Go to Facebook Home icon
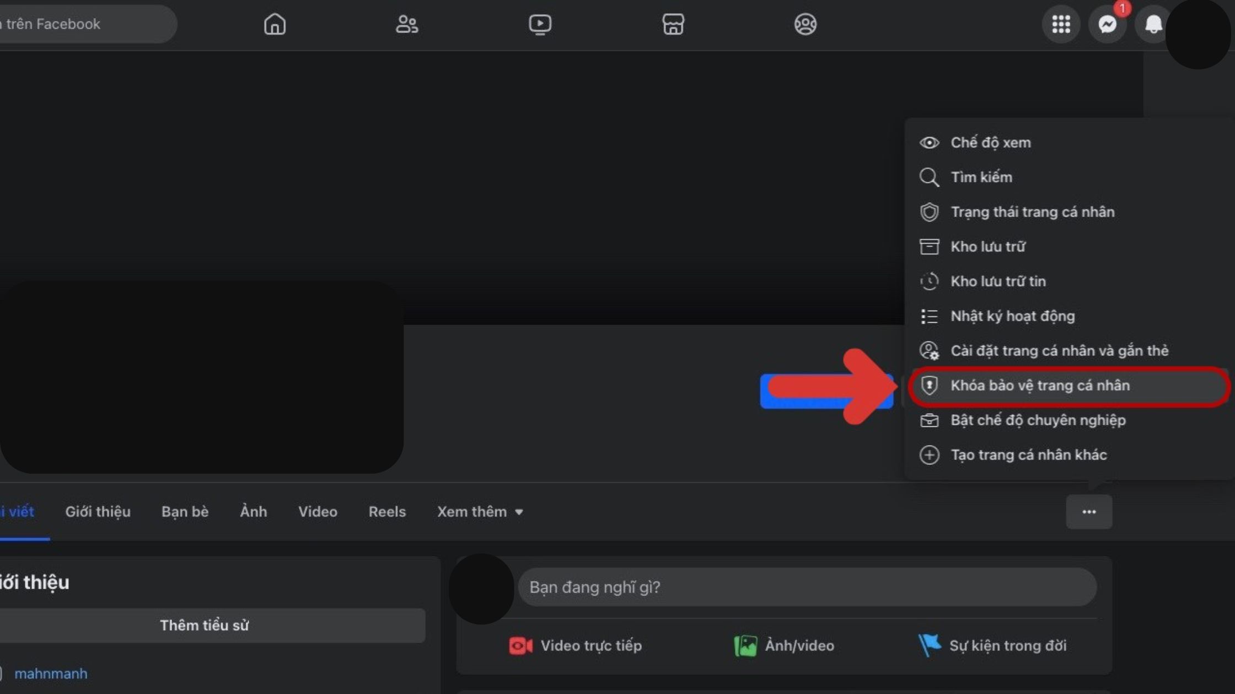Screen dimensions: 1235x694 [x=275, y=24]
